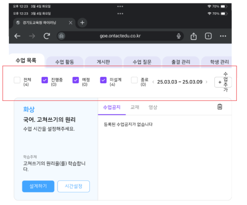Tap the browser back arrow
Viewport: 247px width, 205px height.
17,36
